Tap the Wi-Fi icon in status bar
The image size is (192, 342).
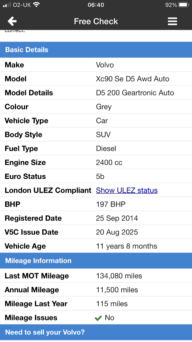click(x=36, y=5)
